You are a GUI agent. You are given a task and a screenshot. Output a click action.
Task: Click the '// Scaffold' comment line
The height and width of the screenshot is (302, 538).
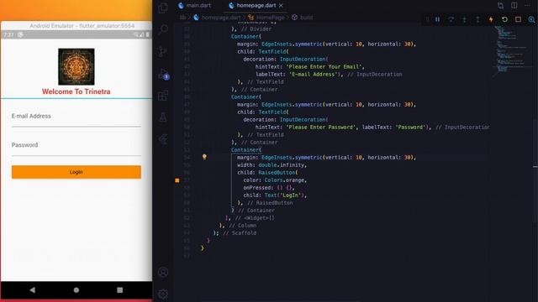tap(240, 233)
